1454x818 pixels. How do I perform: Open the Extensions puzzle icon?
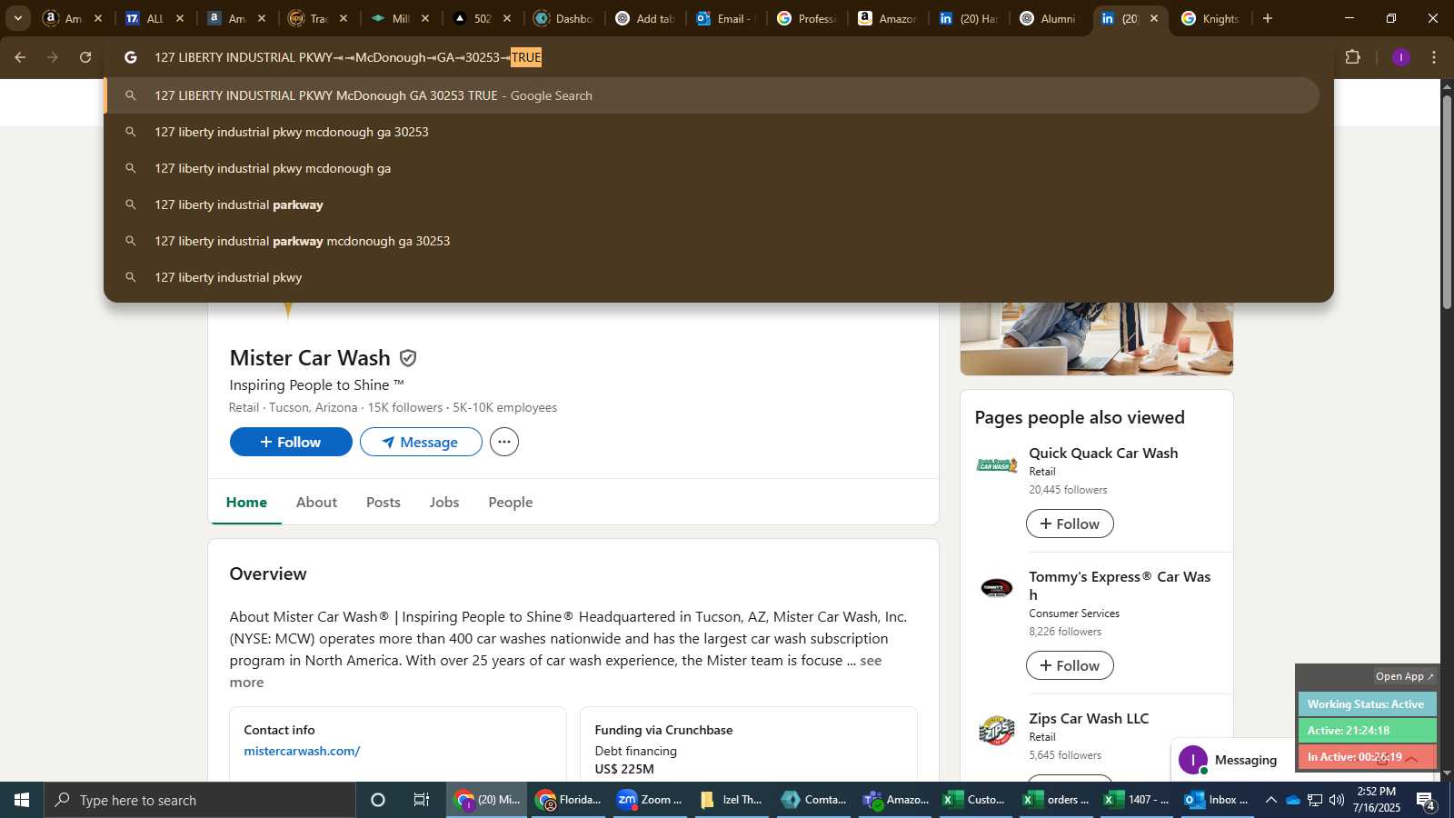1352,57
